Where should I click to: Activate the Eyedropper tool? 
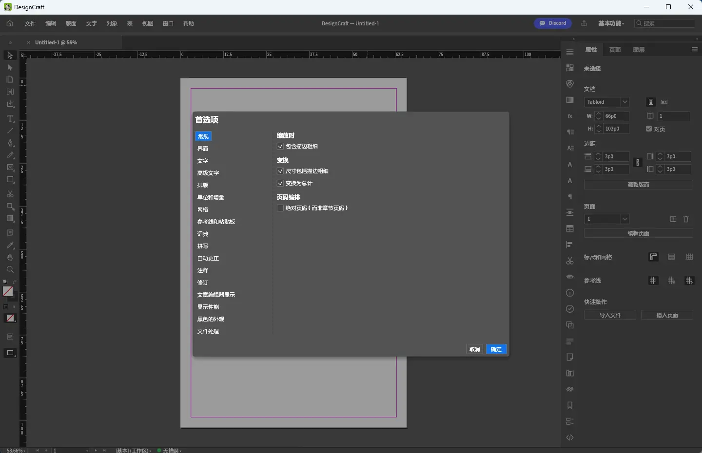click(x=10, y=245)
